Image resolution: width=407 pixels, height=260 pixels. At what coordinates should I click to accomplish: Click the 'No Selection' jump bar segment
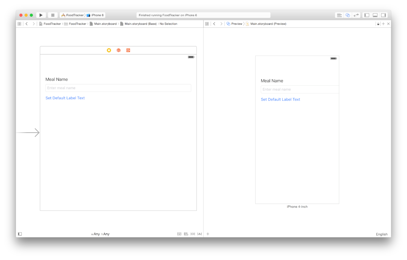[x=168, y=24]
